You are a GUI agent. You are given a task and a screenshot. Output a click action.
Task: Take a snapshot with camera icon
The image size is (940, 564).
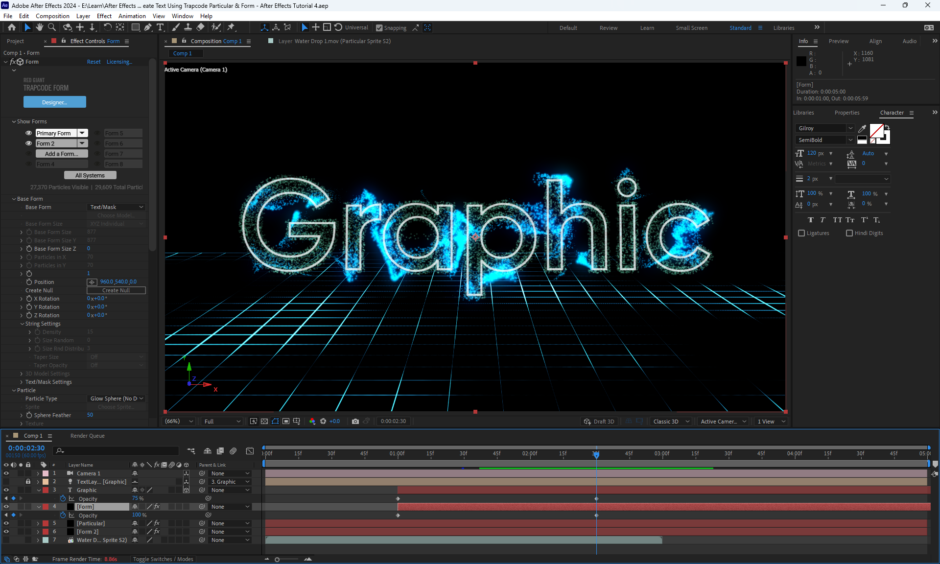pyautogui.click(x=355, y=422)
